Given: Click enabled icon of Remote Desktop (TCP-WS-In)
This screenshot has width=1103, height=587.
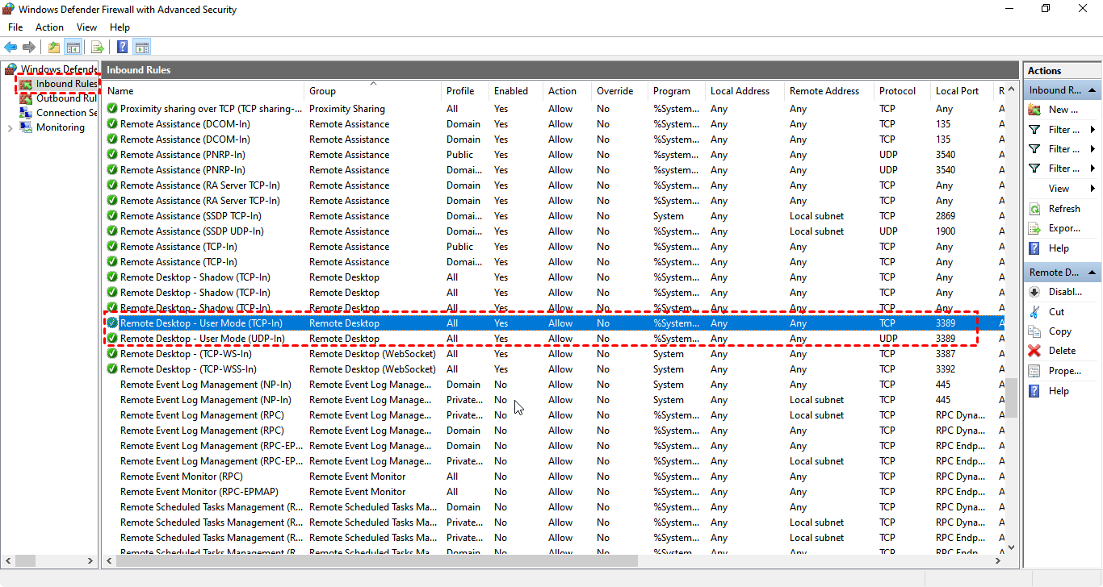Looking at the screenshot, I should (x=112, y=354).
